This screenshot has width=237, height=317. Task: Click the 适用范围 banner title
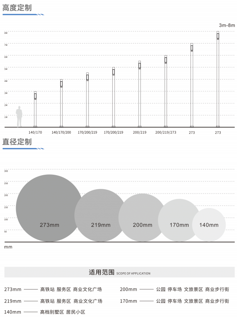point(102,272)
